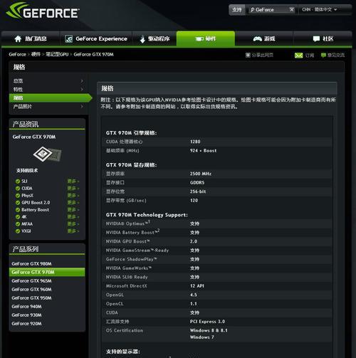The height and width of the screenshot is (358, 356).
Task: Open the more link beside GPU Boost 2.0
Action: click(73, 203)
